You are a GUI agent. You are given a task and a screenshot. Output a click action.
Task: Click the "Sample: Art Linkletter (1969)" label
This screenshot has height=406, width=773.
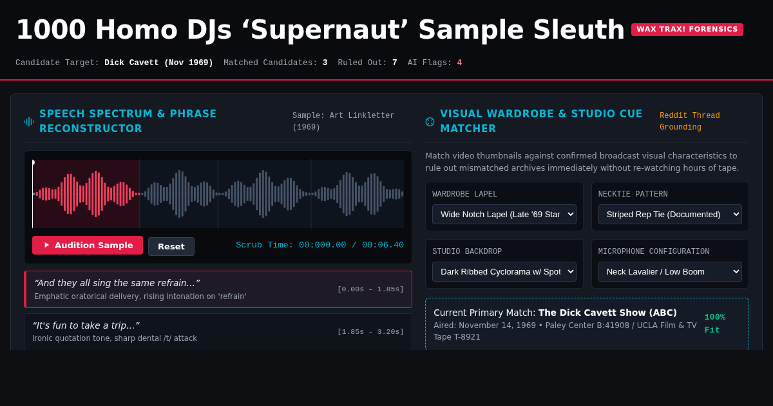click(343, 121)
